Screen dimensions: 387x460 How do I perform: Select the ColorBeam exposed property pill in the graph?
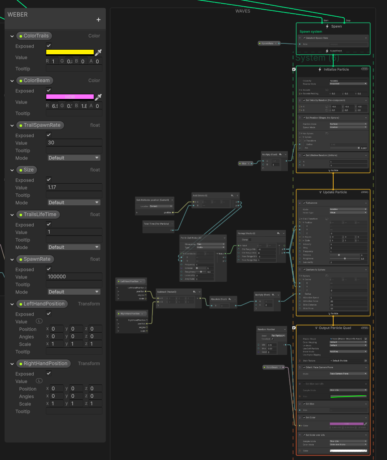tap(273, 367)
